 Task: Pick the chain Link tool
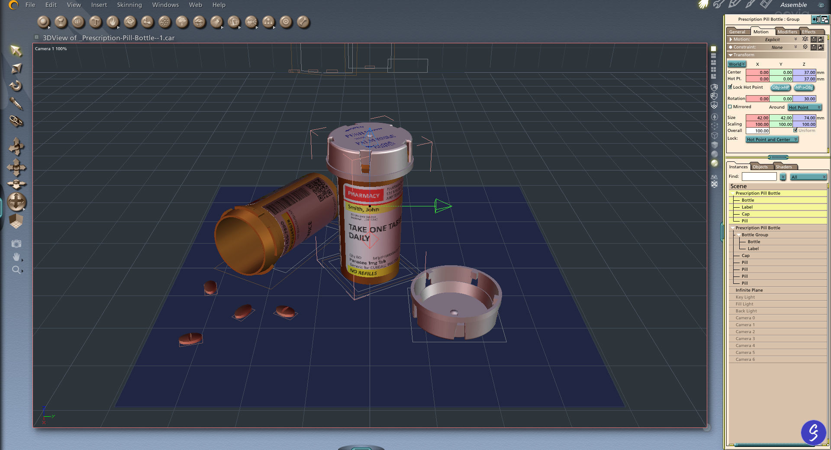(16, 121)
